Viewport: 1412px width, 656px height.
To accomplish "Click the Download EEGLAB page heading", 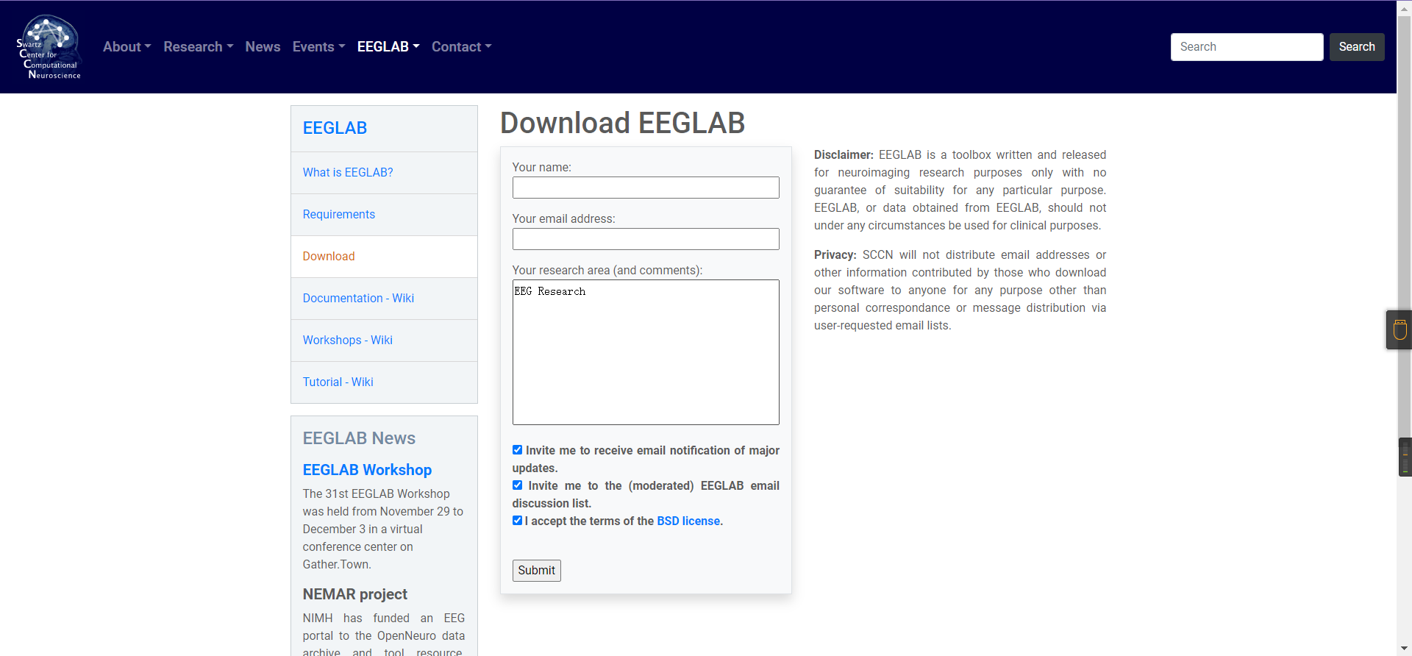I will [622, 123].
